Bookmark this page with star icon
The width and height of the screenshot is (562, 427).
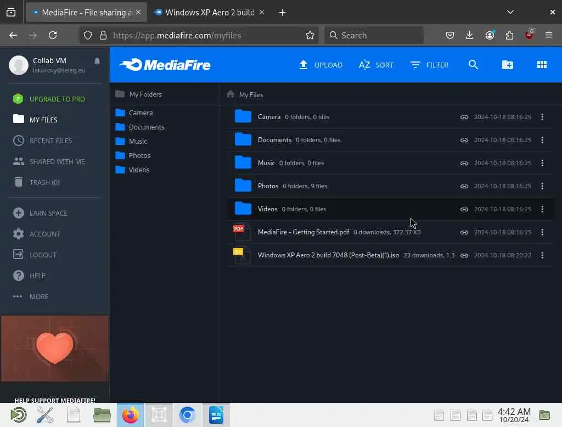coord(310,35)
